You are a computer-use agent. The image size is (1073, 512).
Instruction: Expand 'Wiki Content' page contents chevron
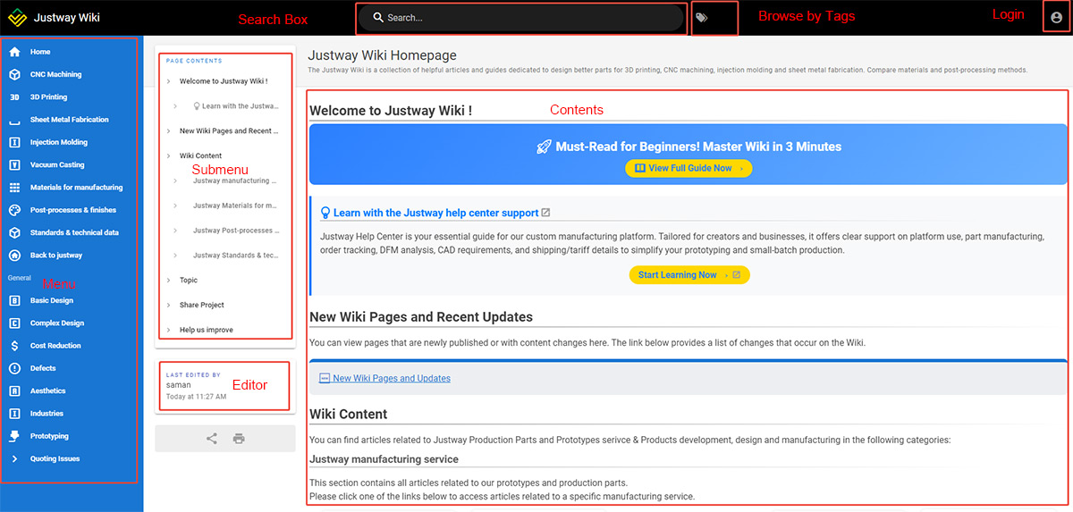(169, 155)
